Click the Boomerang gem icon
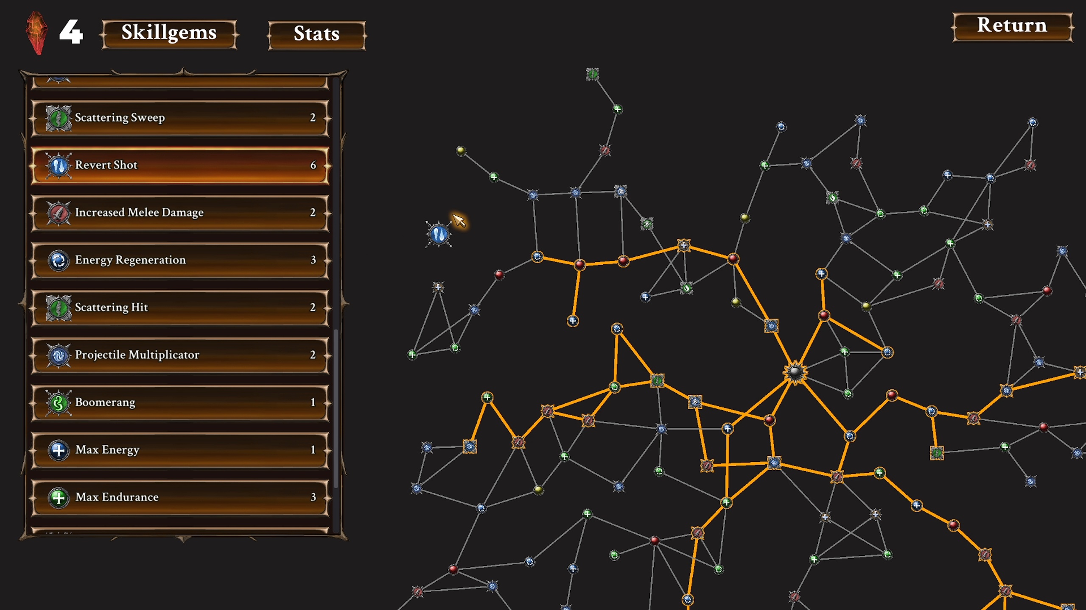 click(x=59, y=402)
